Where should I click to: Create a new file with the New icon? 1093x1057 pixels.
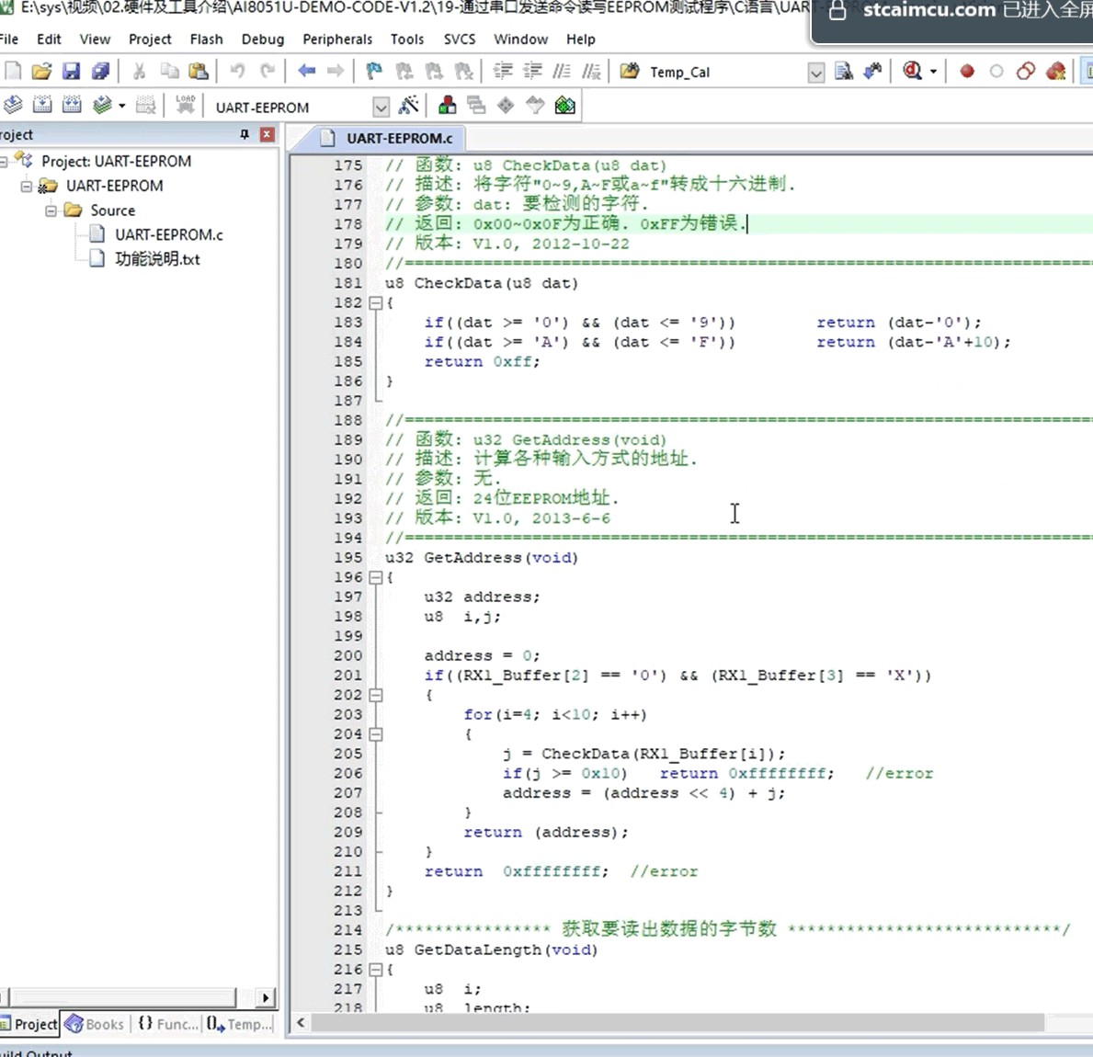(13, 71)
